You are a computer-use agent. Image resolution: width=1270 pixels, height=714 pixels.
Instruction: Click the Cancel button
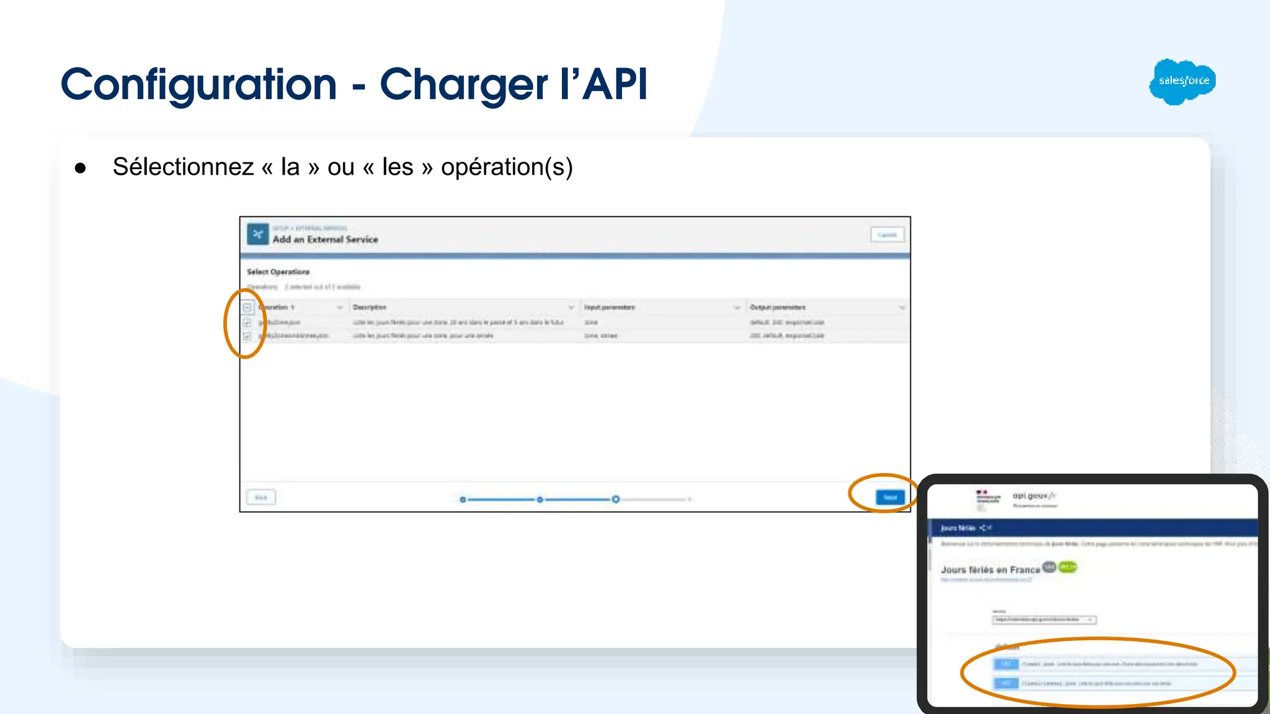click(887, 234)
